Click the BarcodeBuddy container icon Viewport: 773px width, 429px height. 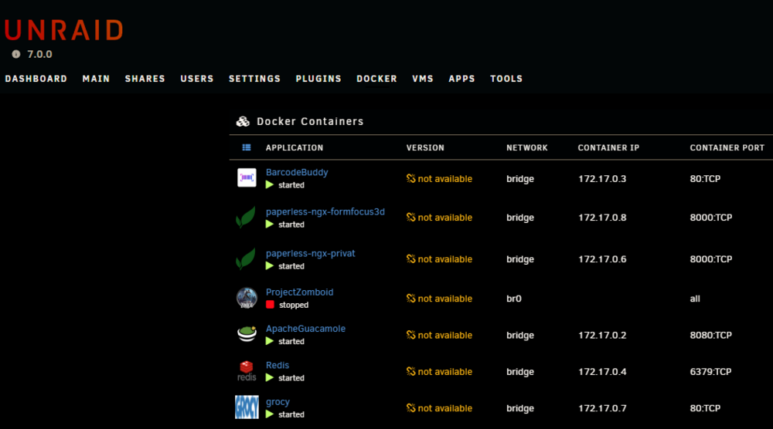[247, 177]
